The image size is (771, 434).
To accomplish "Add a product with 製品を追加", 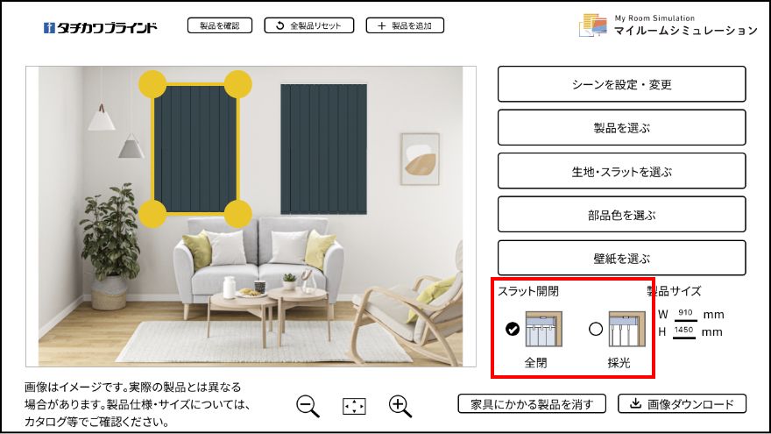I will (x=405, y=25).
